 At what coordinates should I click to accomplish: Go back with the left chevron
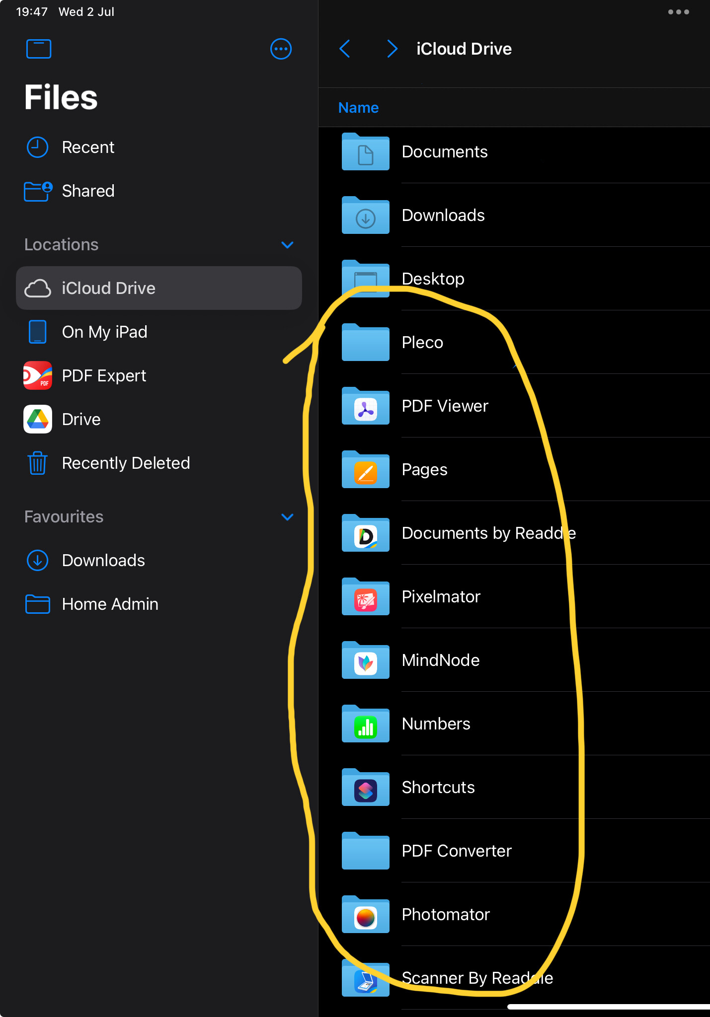[x=345, y=49]
